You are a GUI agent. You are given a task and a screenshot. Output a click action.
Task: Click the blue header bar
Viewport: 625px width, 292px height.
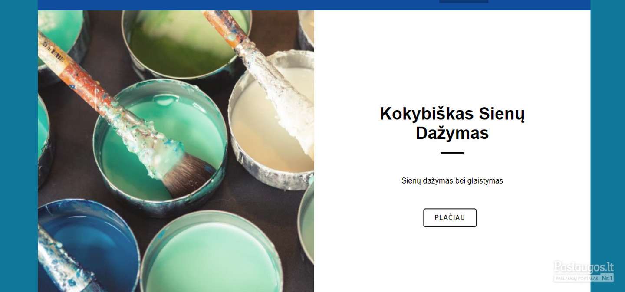pyautogui.click(x=314, y=5)
